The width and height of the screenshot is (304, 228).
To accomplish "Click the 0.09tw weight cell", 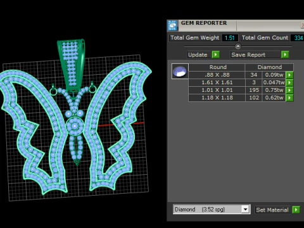I will [x=274, y=75].
